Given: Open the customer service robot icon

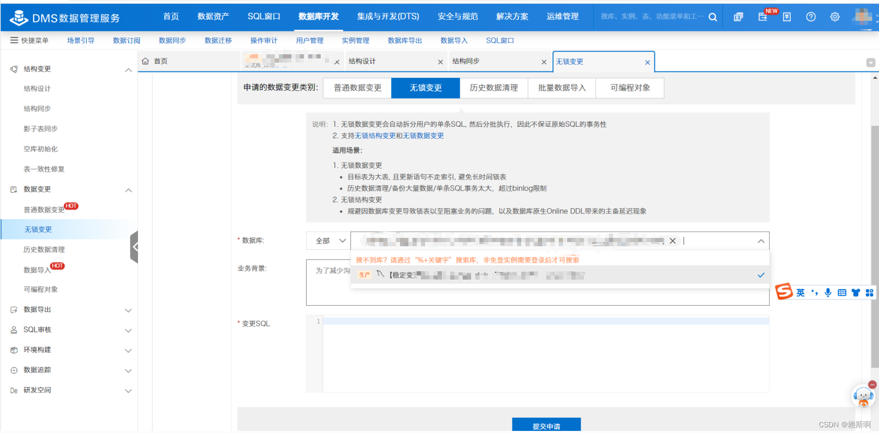Looking at the screenshot, I should pyautogui.click(x=863, y=396).
